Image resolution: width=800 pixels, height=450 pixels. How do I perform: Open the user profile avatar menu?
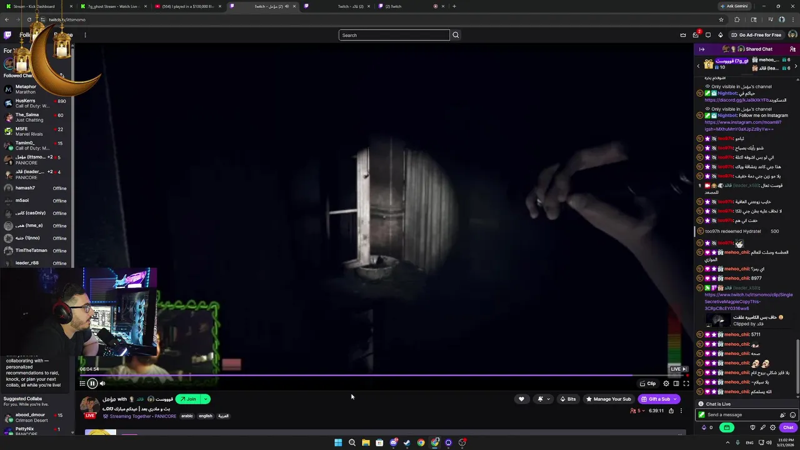pos(792,35)
